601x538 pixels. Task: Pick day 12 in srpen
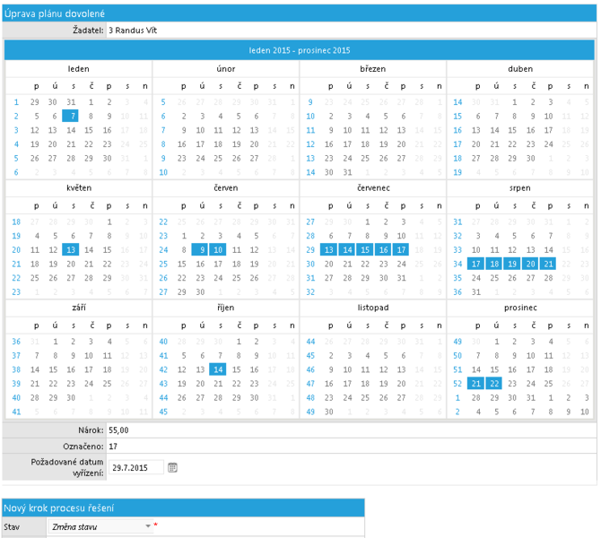click(512, 250)
